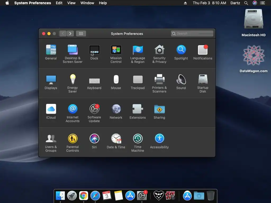The image size is (271, 203).
Task: Open Notifications preferences
Action: 203,52
